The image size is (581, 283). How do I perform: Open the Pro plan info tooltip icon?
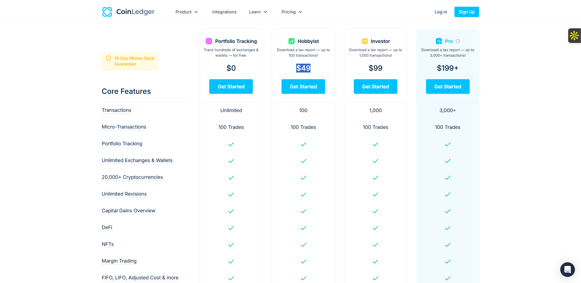point(458,41)
